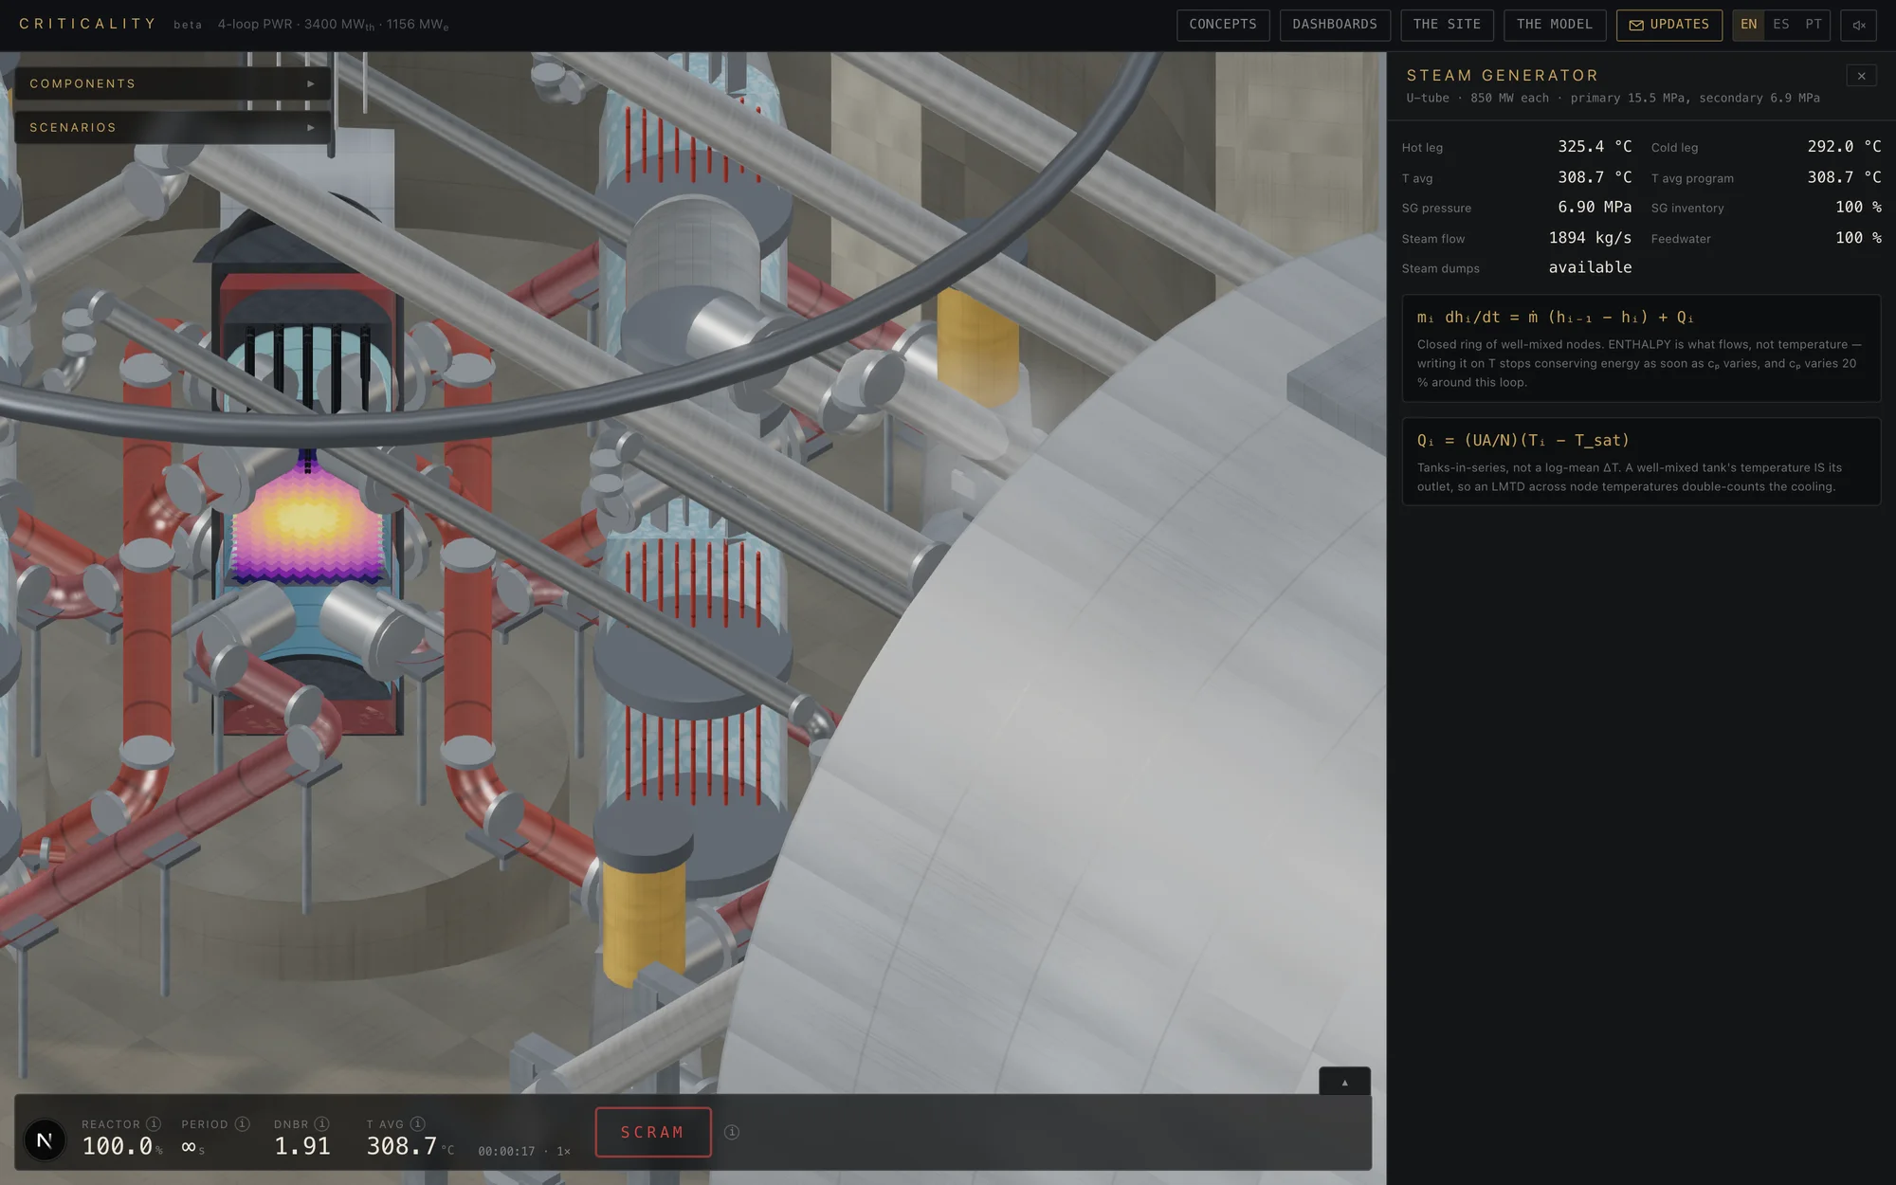Click the reactor power reading 100.0 %
Viewport: 1896px width, 1185px height.
[x=122, y=1146]
